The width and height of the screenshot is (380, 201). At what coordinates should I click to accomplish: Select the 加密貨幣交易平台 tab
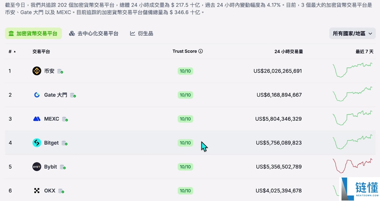pyautogui.click(x=33, y=33)
